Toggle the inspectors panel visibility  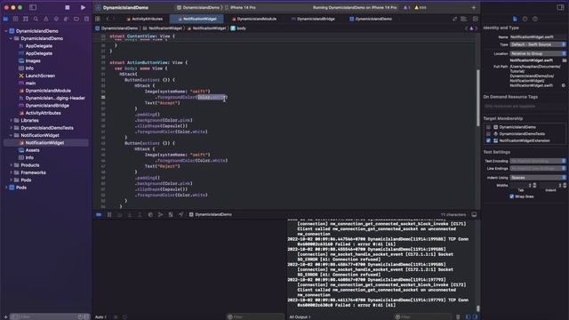click(560, 7)
